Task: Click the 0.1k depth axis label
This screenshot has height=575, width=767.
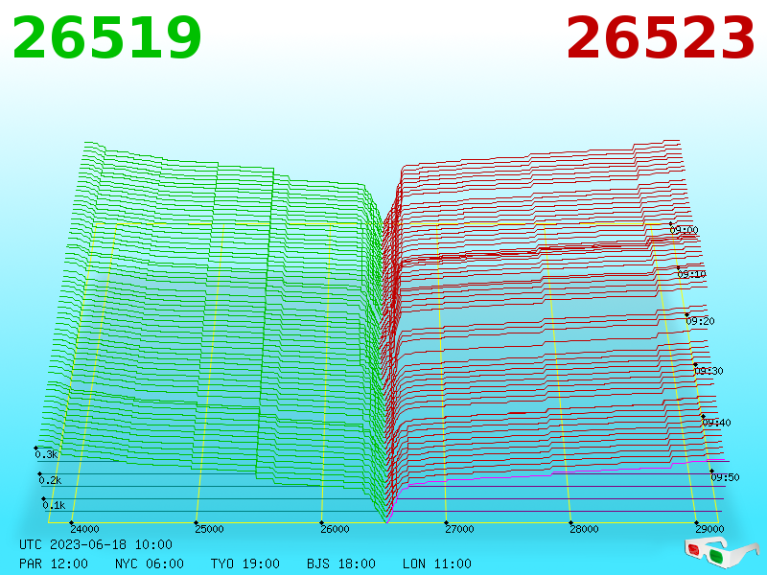Action: [54, 506]
